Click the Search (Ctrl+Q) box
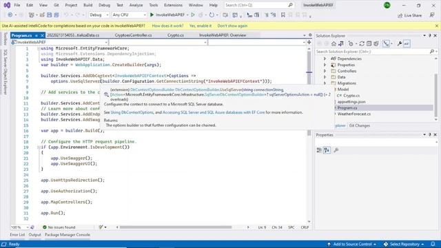441x248 pixels. pos(259,5)
